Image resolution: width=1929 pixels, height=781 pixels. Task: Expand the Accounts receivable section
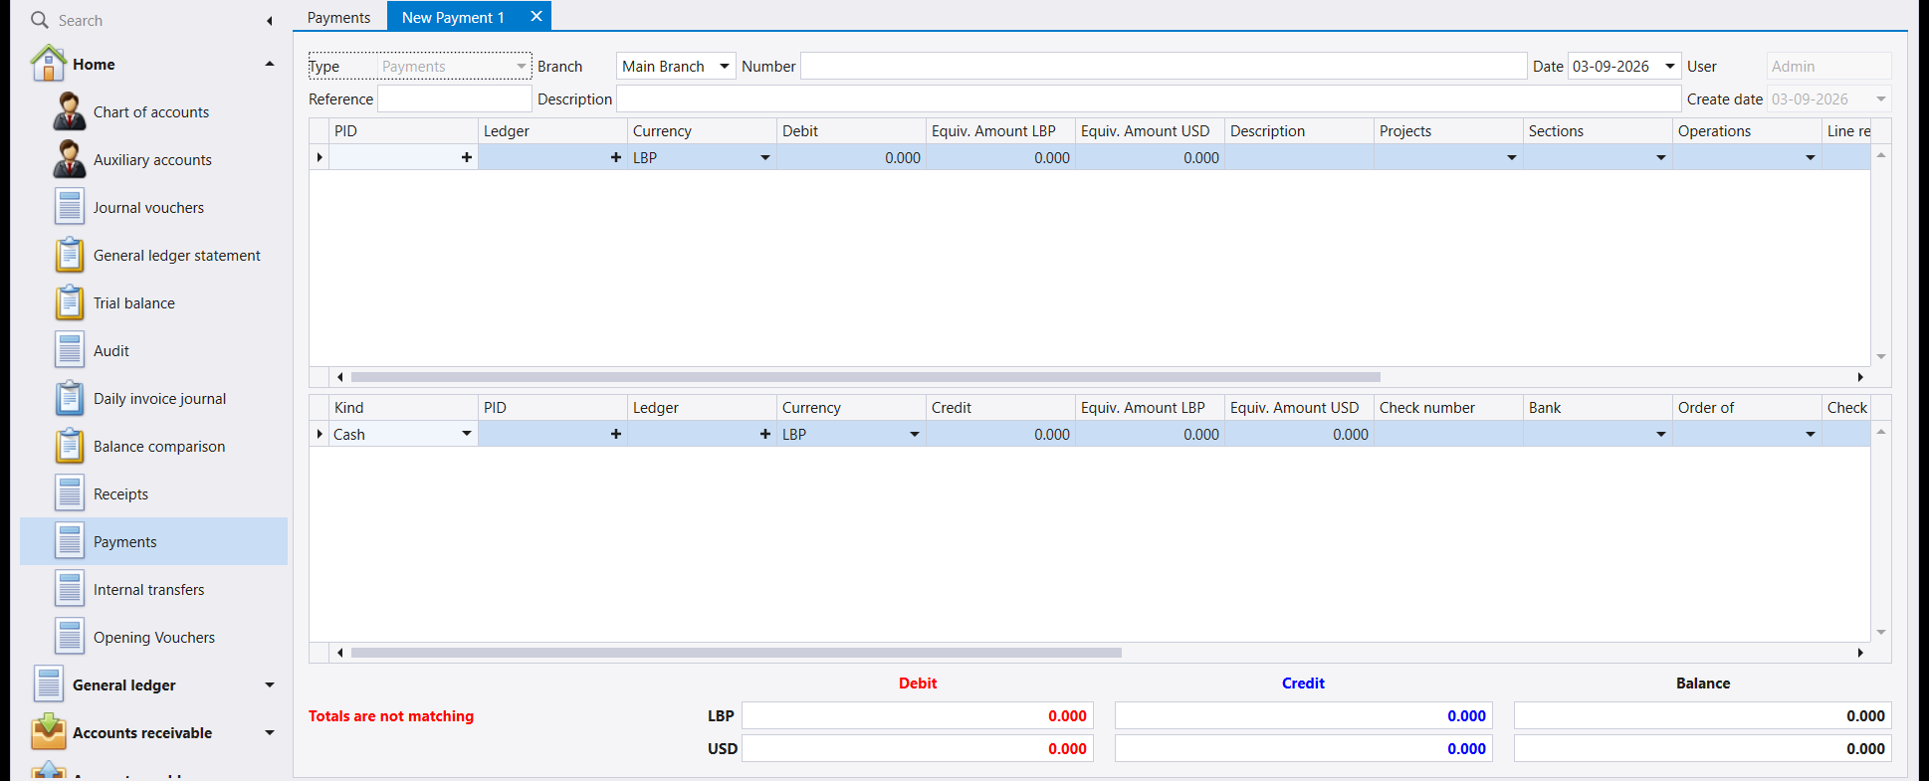coord(270,732)
